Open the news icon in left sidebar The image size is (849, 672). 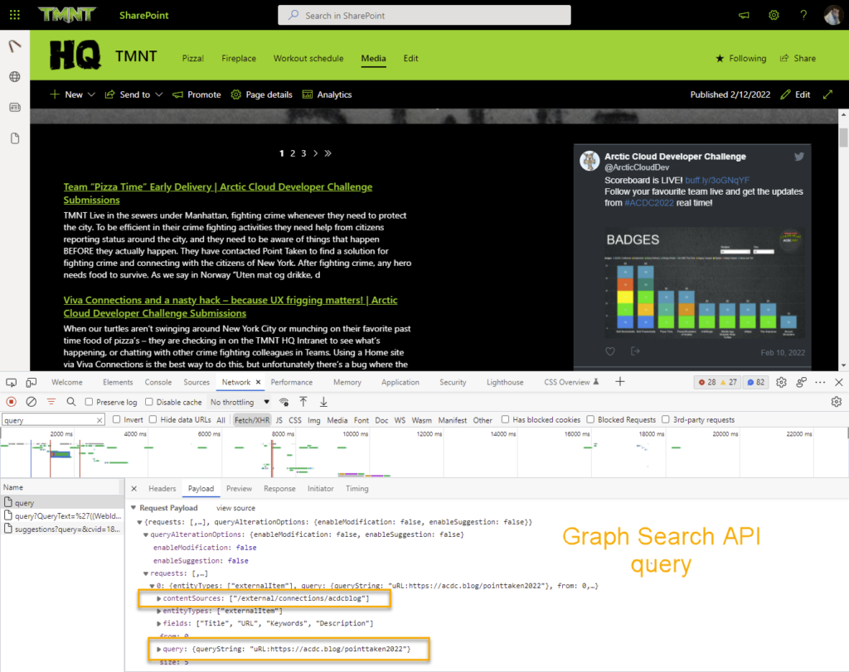click(x=15, y=107)
